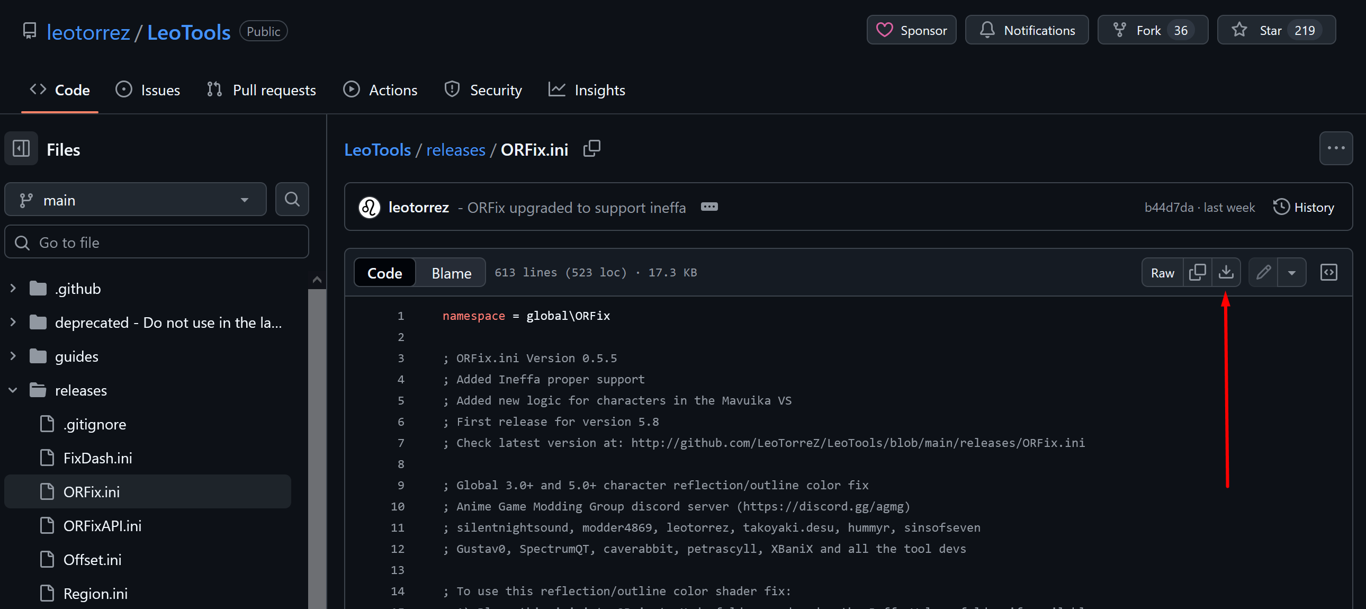Click the pencil edit file icon

(x=1263, y=272)
